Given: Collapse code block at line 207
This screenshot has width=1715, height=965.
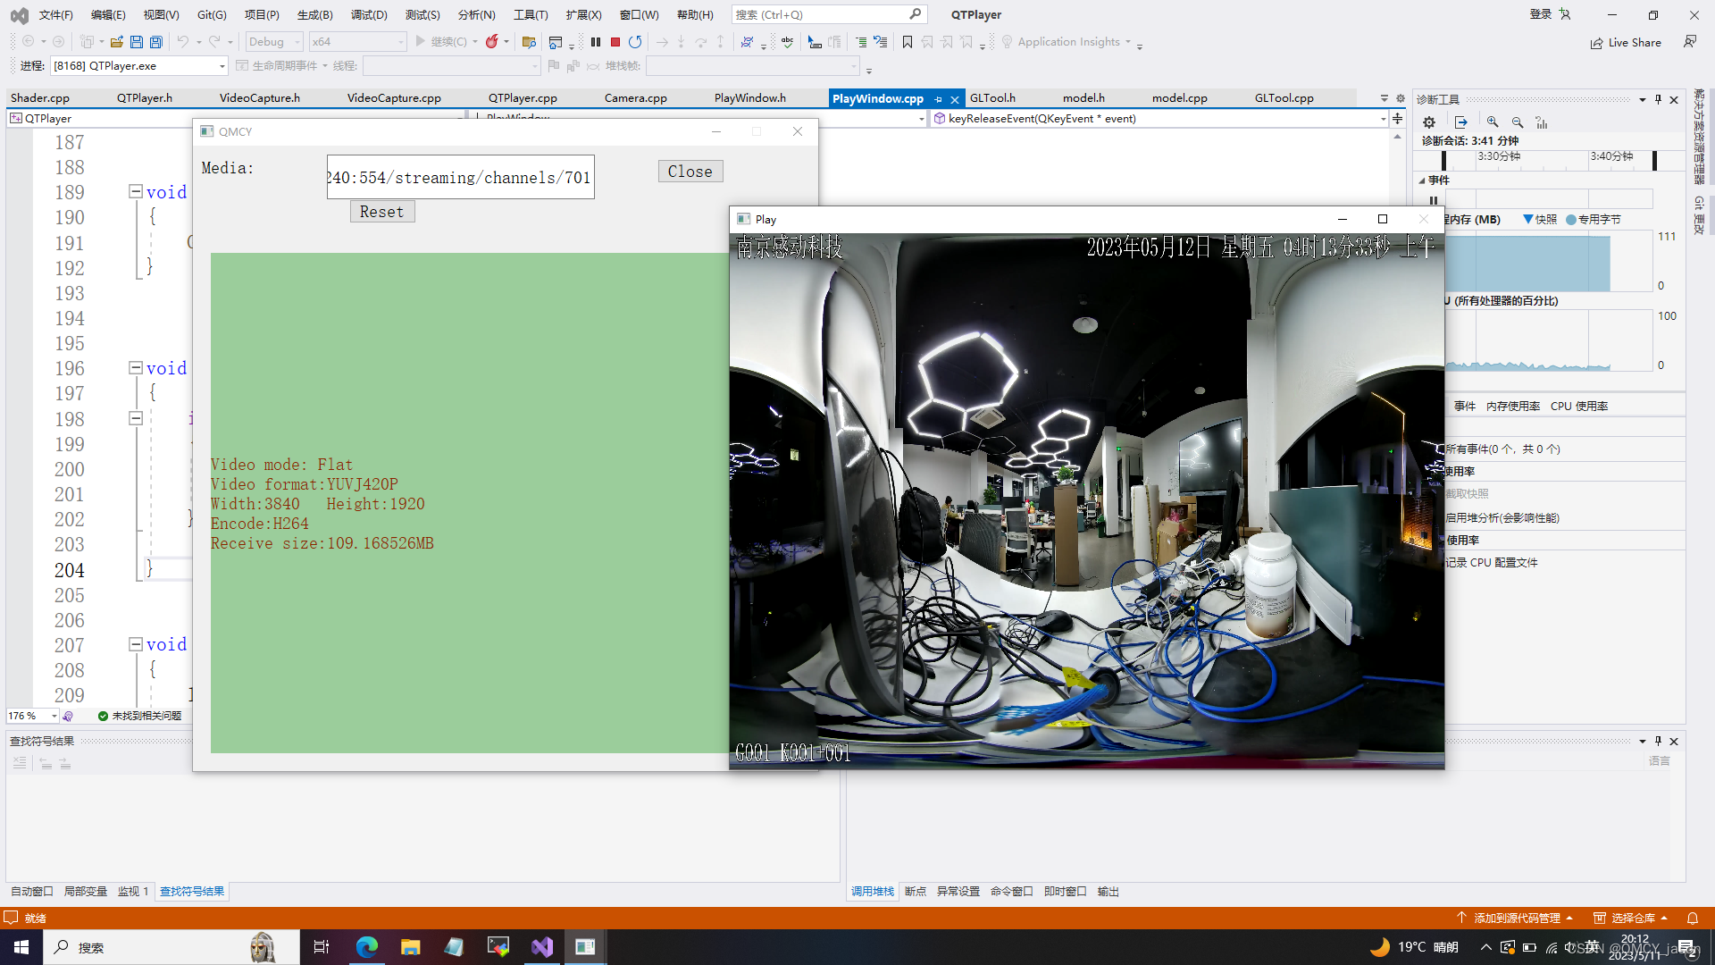Looking at the screenshot, I should coord(136,643).
